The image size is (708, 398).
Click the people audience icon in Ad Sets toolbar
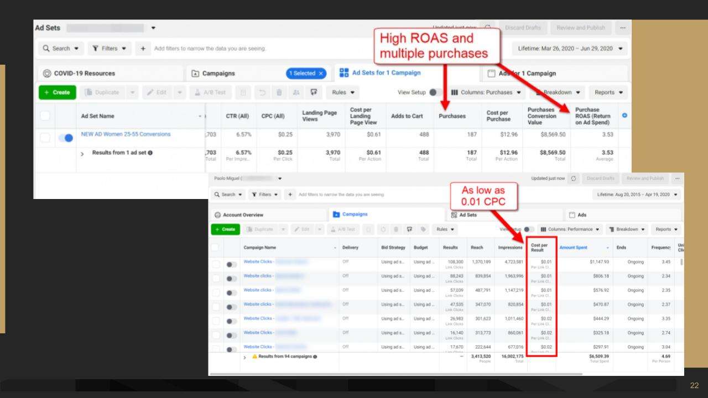click(296, 92)
